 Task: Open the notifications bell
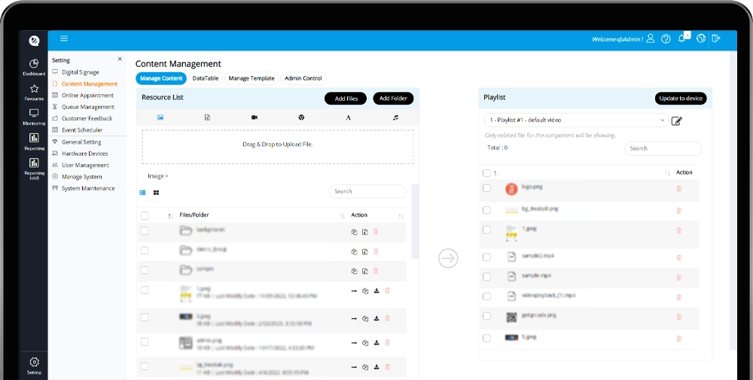(682, 38)
